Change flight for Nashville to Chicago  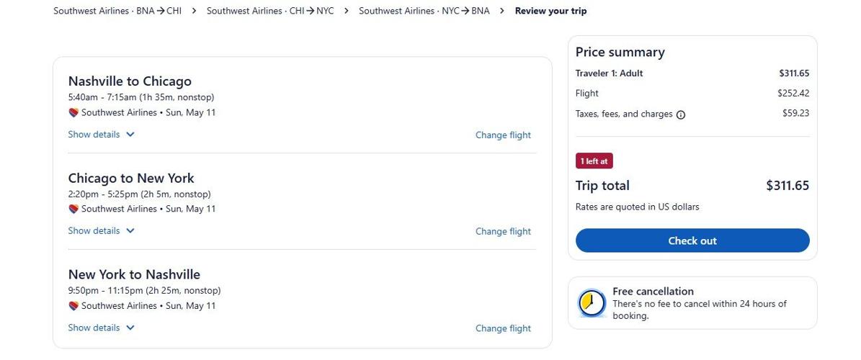click(x=503, y=135)
